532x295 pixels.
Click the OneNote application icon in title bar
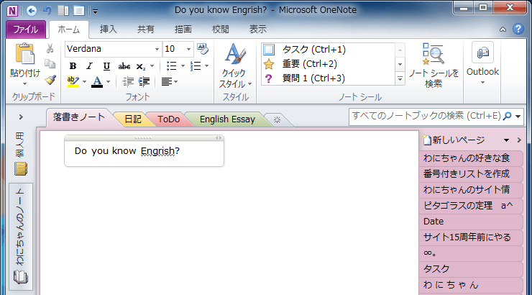click(x=12, y=11)
